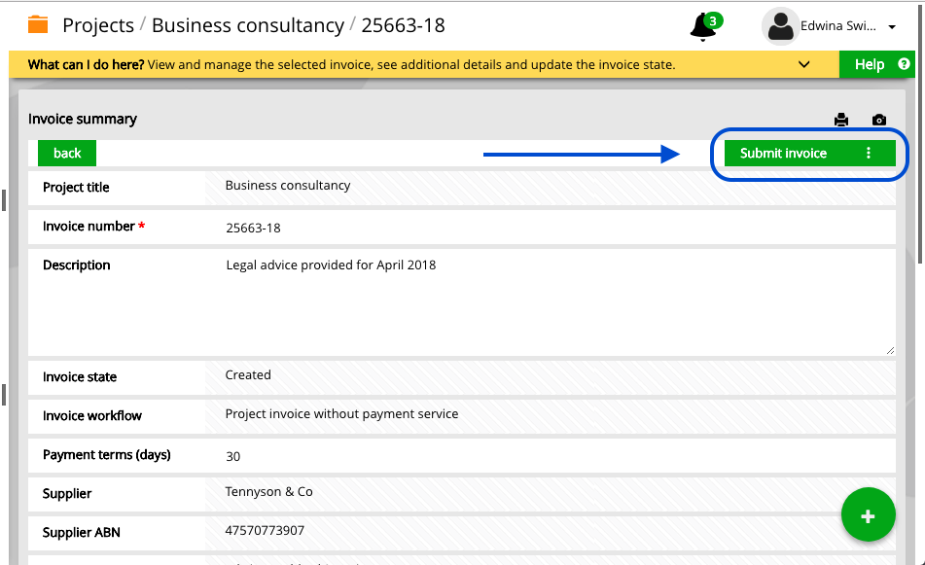Expand the Edwina Swi... user dropdown
925x565 pixels.
(x=892, y=27)
